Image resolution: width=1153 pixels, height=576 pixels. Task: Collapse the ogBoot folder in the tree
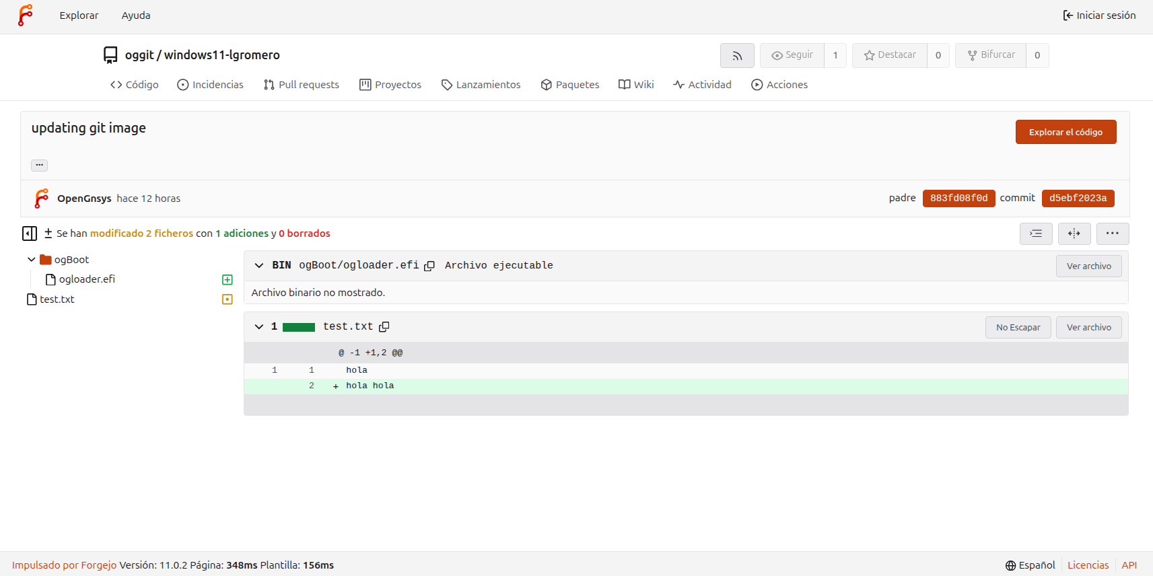pos(32,260)
